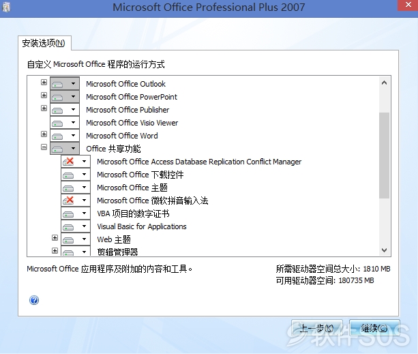Expand the Microsoft Office Outlook node
The height and width of the screenshot is (354, 418).
[x=44, y=82]
